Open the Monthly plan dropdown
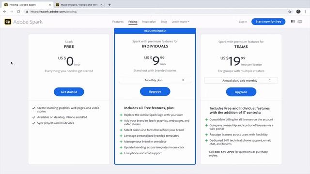The height and width of the screenshot is (174, 310). (x=155, y=80)
